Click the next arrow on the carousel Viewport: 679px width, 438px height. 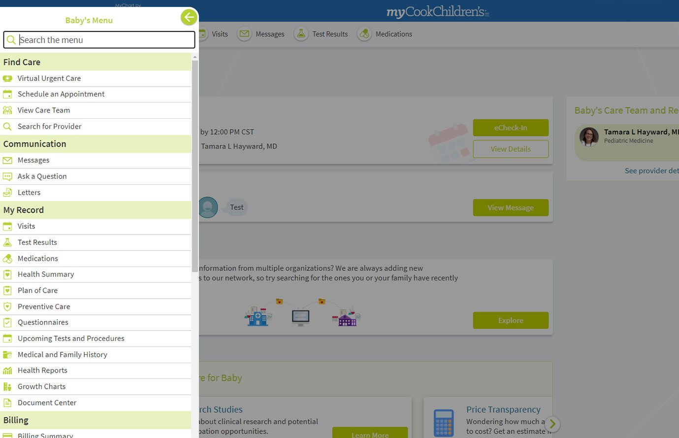552,424
